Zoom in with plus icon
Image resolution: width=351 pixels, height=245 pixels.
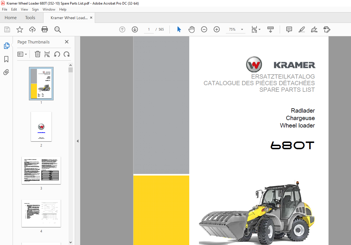(217, 29)
